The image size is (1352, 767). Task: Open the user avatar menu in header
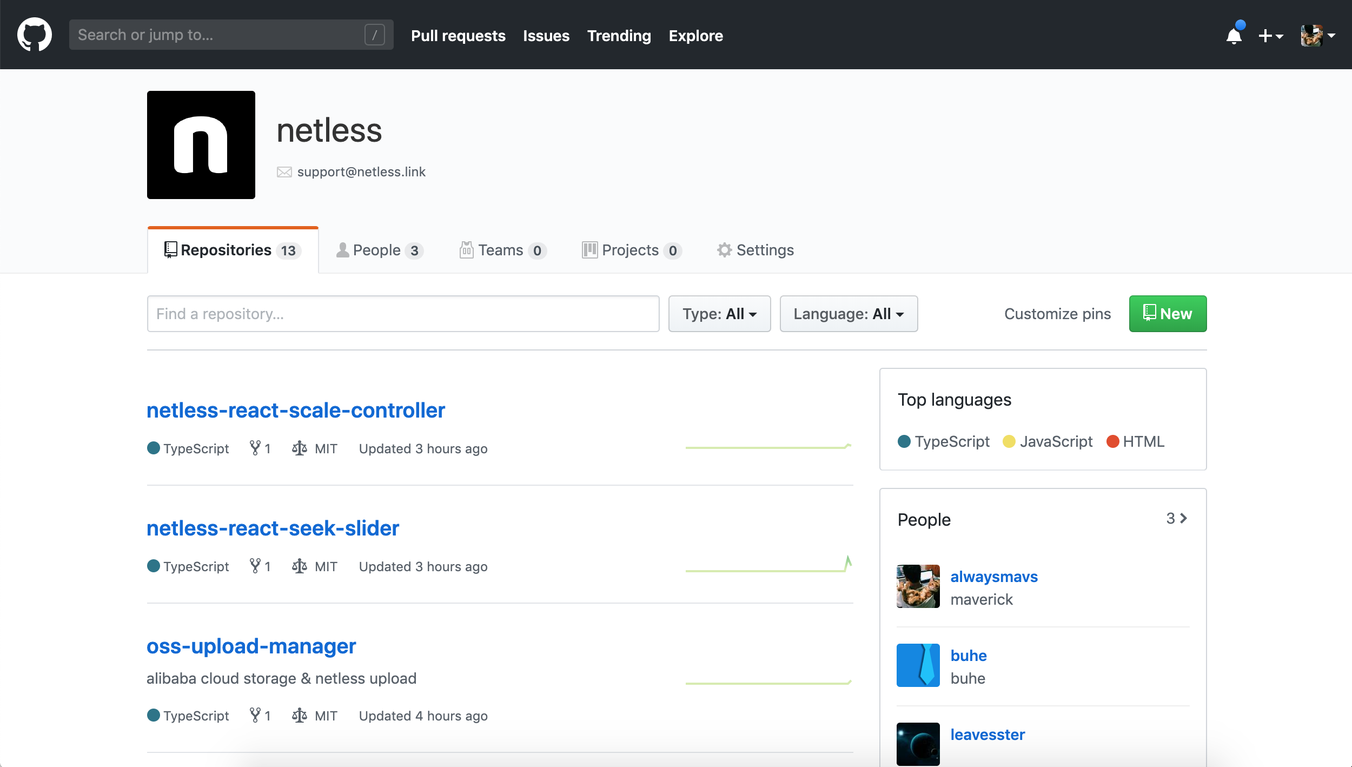click(1318, 36)
